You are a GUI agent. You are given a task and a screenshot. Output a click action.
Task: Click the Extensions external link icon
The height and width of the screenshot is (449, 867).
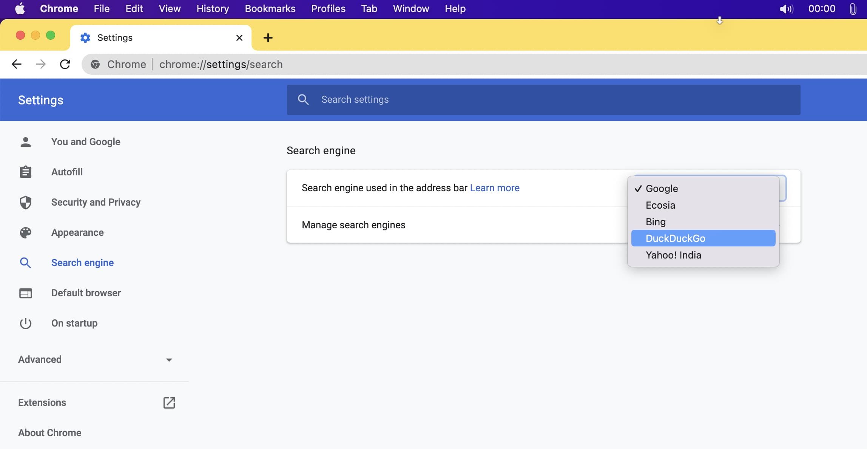(169, 403)
